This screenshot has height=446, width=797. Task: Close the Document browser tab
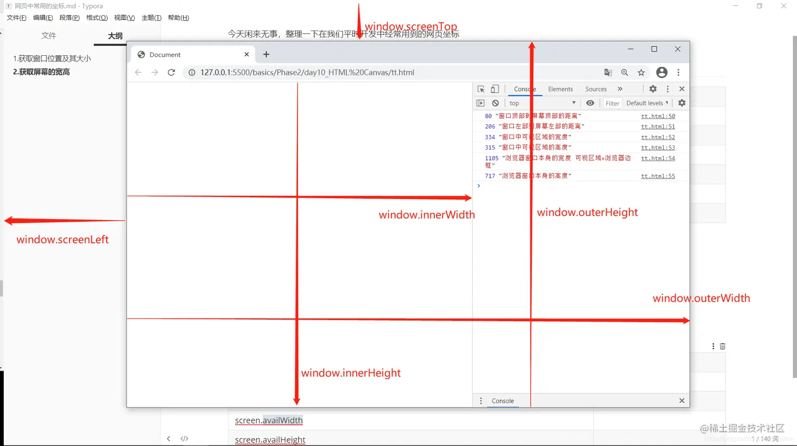[x=246, y=54]
